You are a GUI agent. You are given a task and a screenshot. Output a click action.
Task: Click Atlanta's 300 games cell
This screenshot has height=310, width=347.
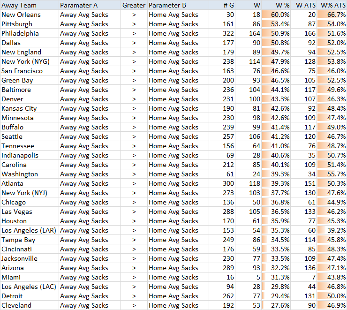point(222,183)
